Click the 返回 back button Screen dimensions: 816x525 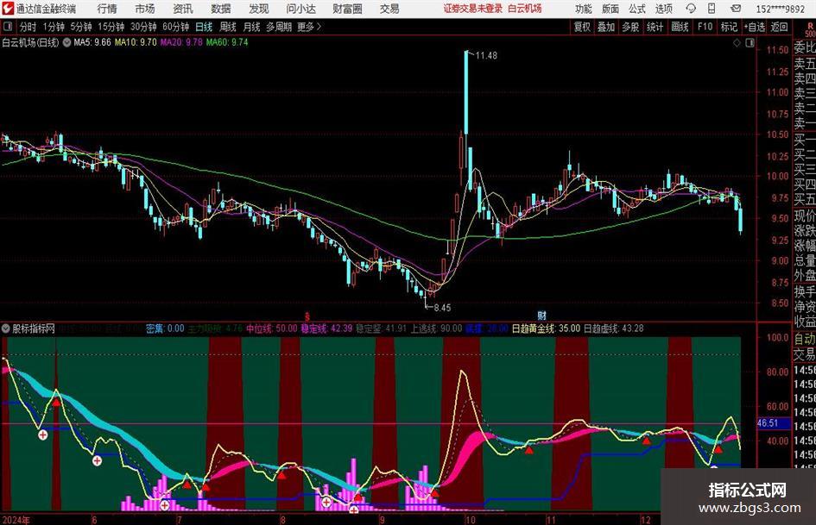pos(779,27)
